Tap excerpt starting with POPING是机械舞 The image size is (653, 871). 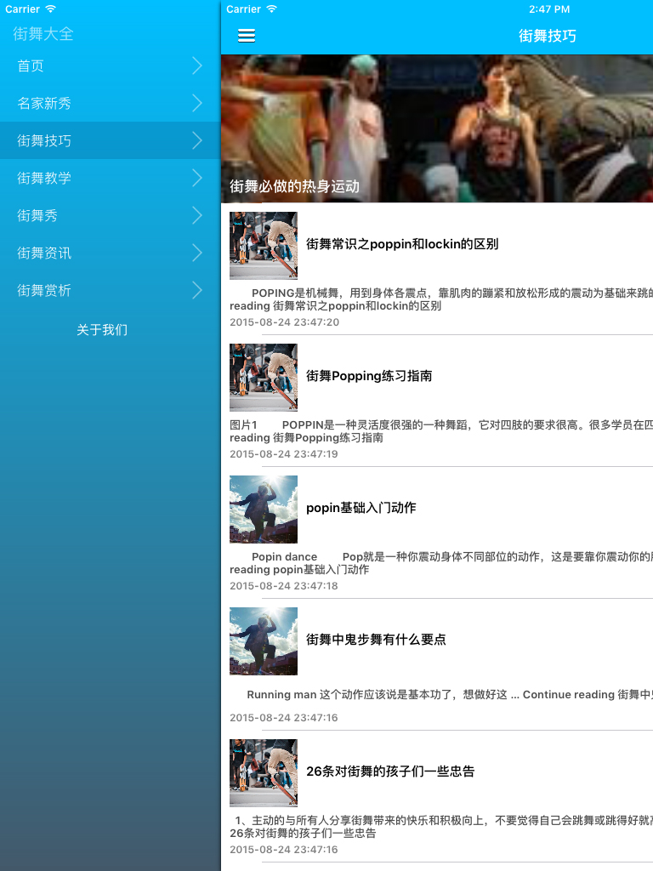[x=441, y=299]
